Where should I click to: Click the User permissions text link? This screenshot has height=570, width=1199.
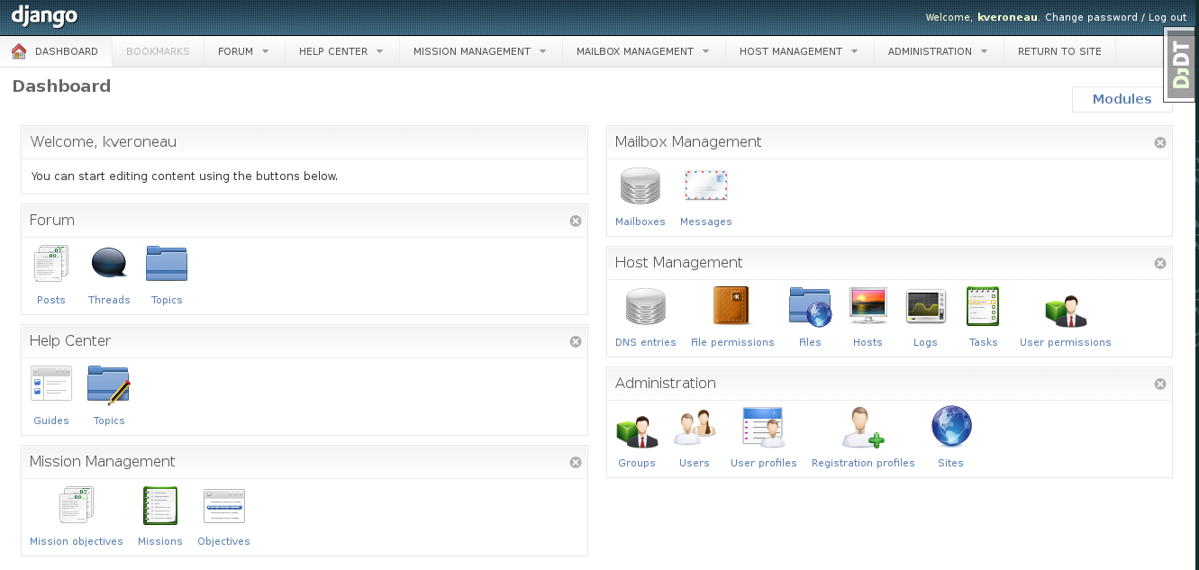click(x=1066, y=342)
